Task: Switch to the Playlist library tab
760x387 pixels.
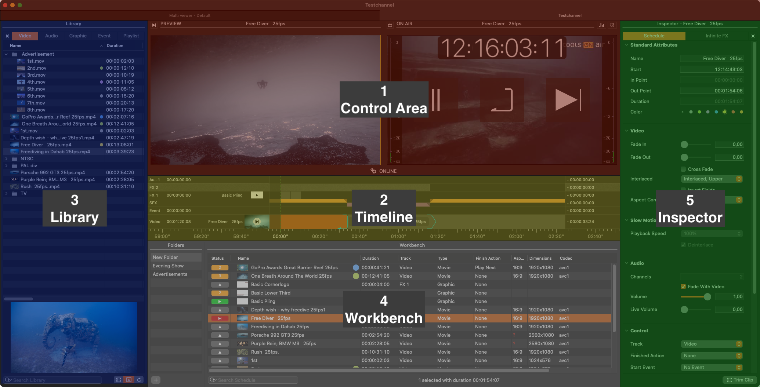Action: [x=131, y=36]
